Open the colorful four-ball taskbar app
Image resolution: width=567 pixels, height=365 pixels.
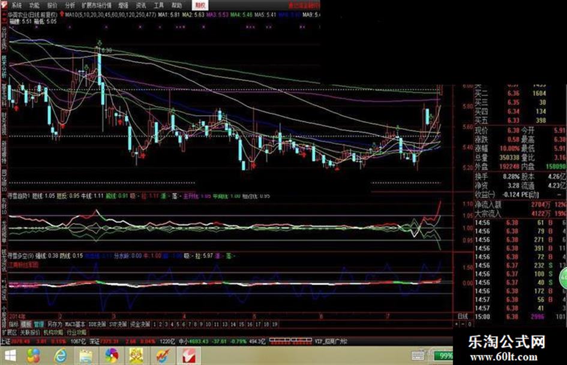tap(34, 356)
